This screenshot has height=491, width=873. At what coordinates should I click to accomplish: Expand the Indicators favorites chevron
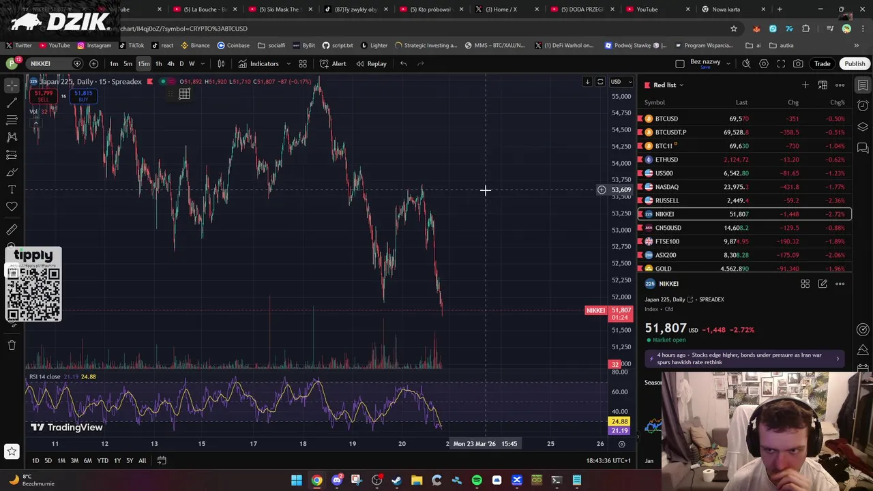288,63
